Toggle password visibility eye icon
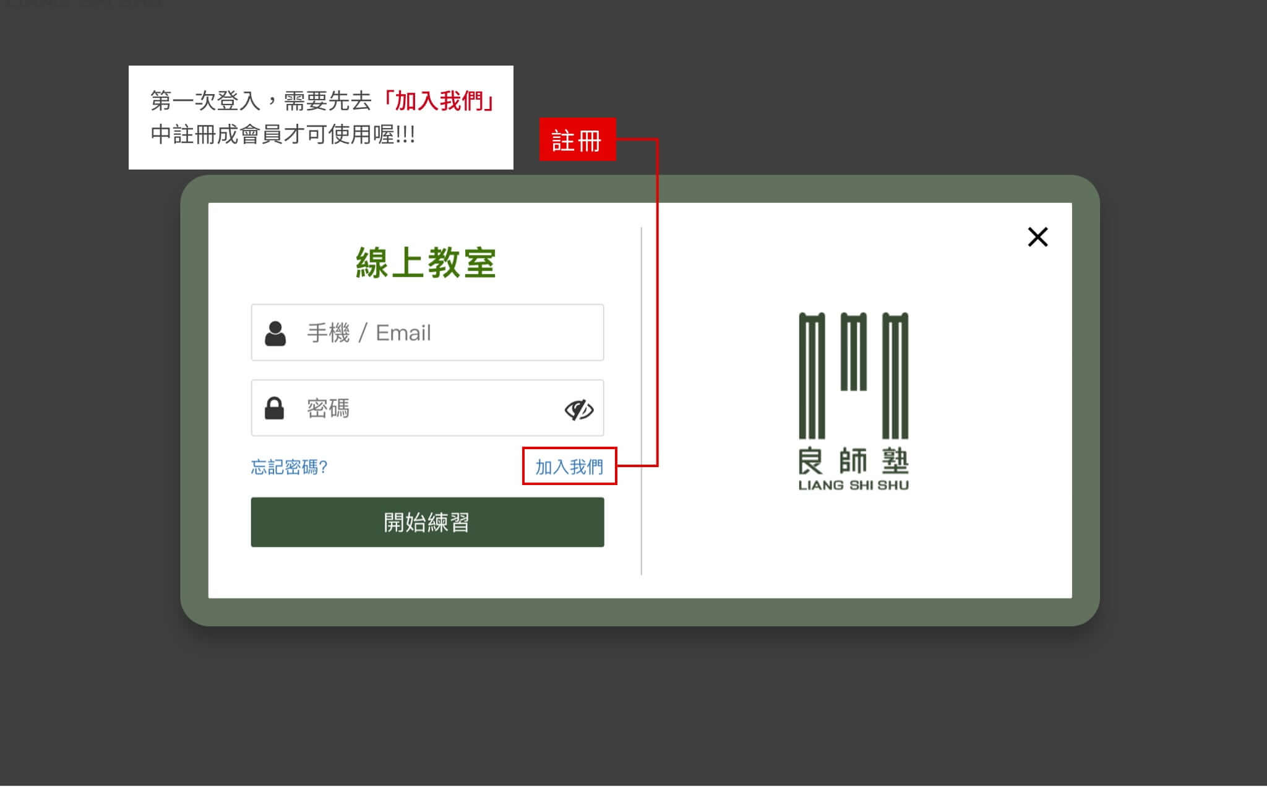This screenshot has height=787, width=1267. coord(578,410)
